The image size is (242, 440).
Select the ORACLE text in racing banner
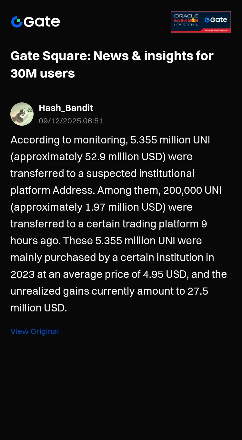click(x=186, y=16)
